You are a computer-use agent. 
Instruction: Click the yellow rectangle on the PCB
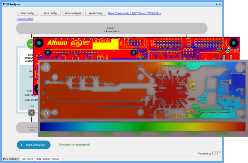105,44
